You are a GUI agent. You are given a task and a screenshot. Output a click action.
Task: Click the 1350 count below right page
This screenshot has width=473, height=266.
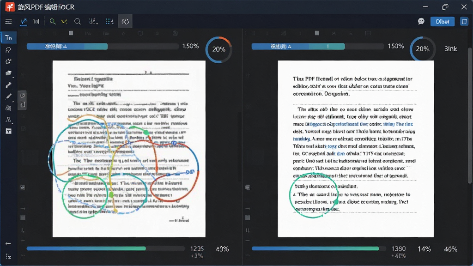399,249
